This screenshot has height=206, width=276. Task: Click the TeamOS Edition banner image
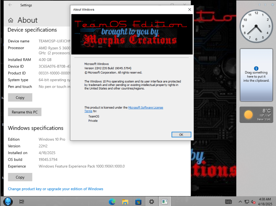tap(132, 34)
